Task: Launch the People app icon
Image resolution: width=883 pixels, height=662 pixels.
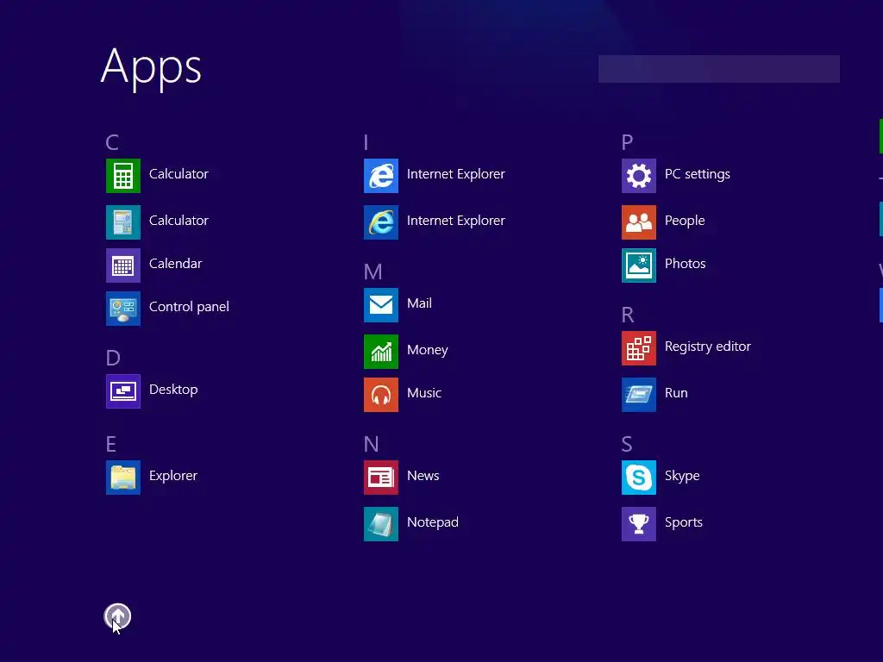Action: [639, 222]
